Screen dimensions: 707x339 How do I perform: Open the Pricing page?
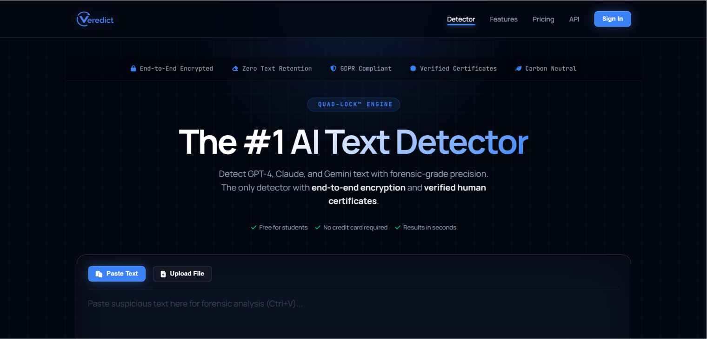coord(543,19)
